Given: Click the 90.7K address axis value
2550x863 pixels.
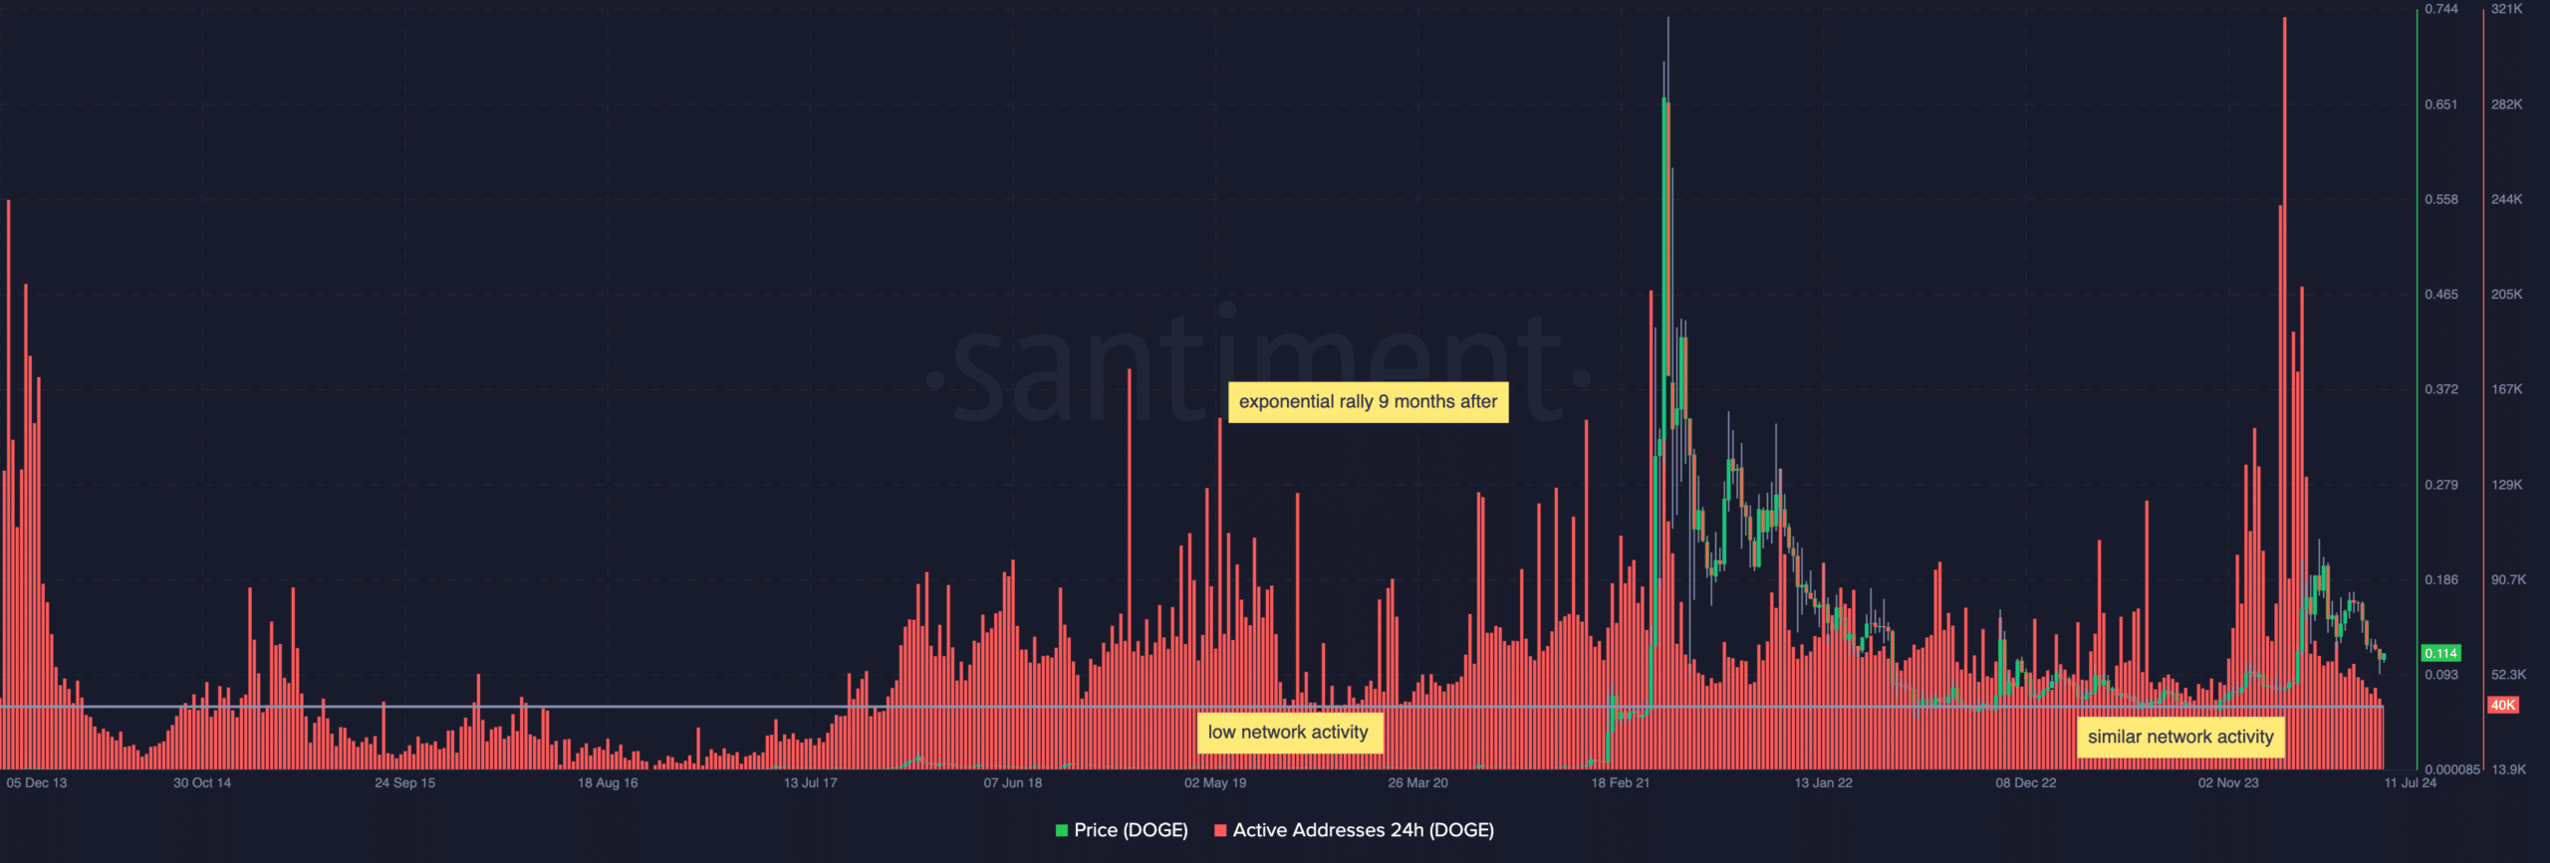Looking at the screenshot, I should pyautogui.click(x=2509, y=579).
